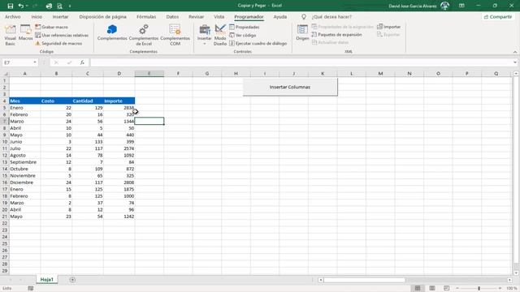Click the Compartir button
This screenshot has width=520, height=292.
coord(498,16)
